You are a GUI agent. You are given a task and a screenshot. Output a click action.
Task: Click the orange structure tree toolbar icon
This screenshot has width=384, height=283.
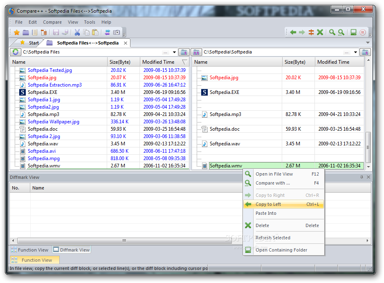pos(44,32)
